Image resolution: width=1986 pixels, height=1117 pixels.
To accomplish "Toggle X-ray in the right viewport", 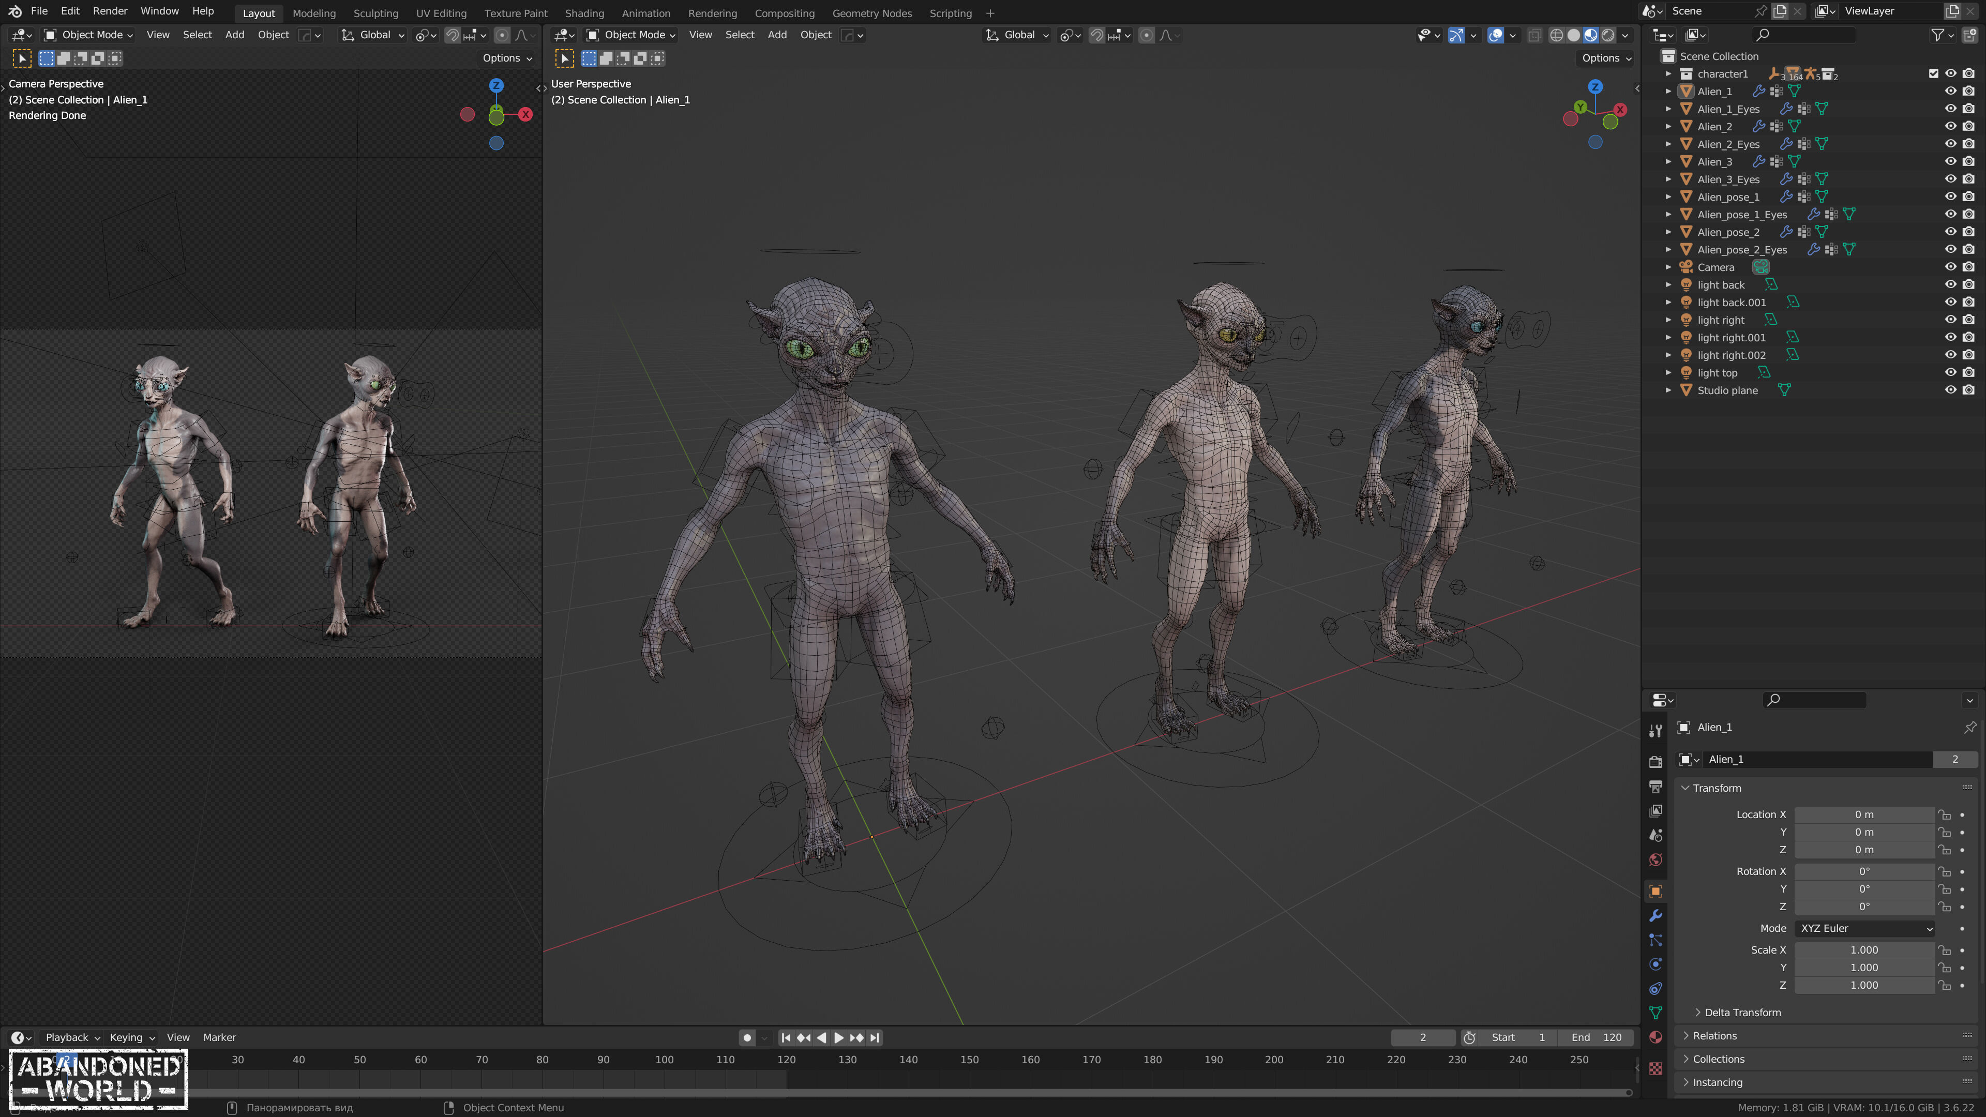I will pyautogui.click(x=1534, y=36).
